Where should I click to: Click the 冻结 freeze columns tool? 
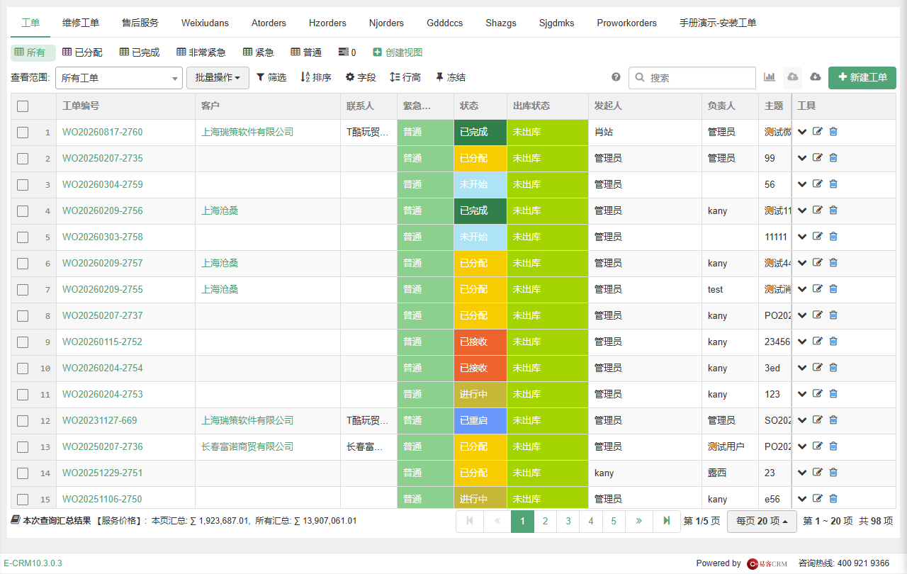pyautogui.click(x=450, y=77)
